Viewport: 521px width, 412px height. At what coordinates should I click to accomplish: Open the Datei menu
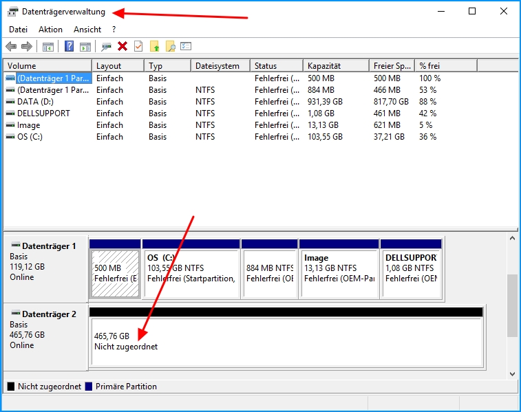pyautogui.click(x=19, y=30)
